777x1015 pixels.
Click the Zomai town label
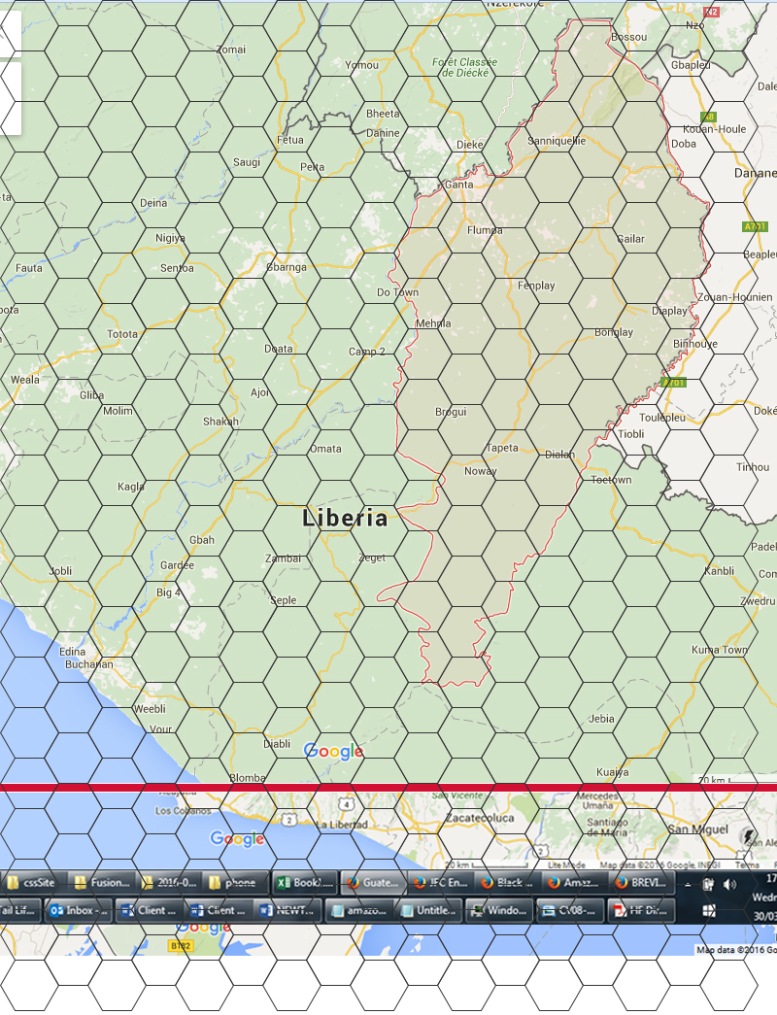pos(231,50)
